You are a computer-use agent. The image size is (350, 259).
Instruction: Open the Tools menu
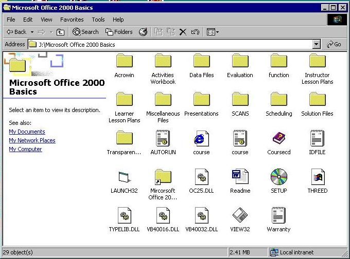point(98,20)
